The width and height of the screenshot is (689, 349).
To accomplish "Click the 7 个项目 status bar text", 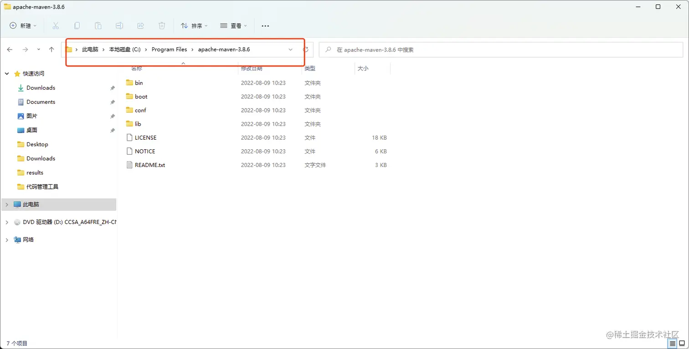I will click(x=17, y=344).
